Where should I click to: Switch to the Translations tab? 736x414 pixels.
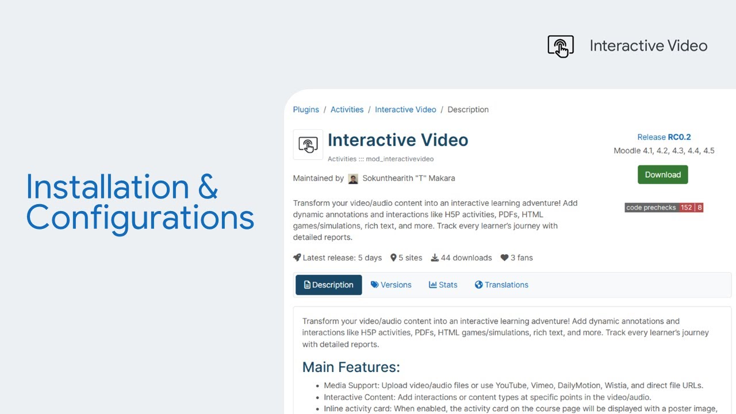pyautogui.click(x=501, y=285)
